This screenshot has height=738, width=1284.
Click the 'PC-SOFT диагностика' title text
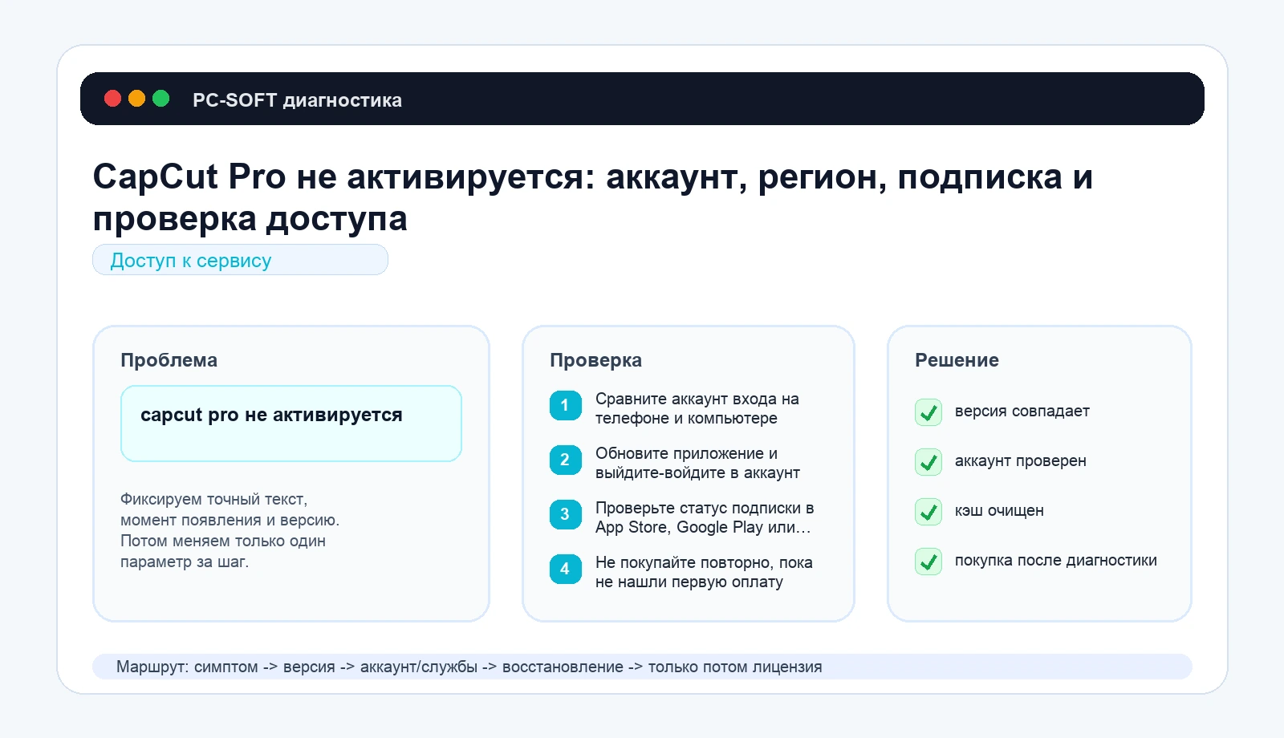(x=297, y=100)
